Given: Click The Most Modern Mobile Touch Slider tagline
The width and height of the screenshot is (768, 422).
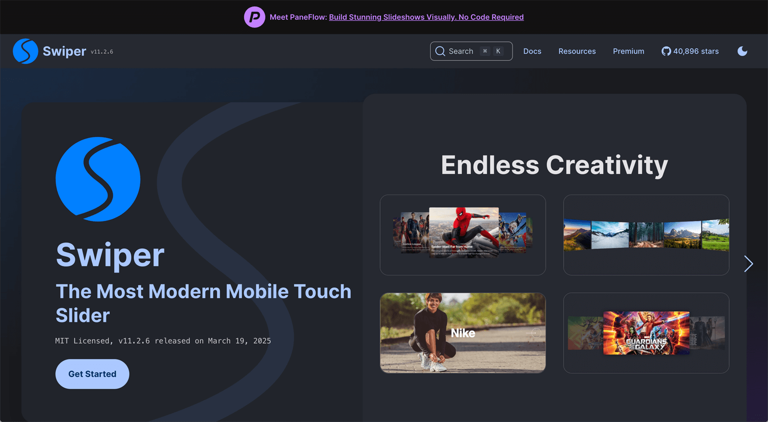Looking at the screenshot, I should pyautogui.click(x=203, y=303).
